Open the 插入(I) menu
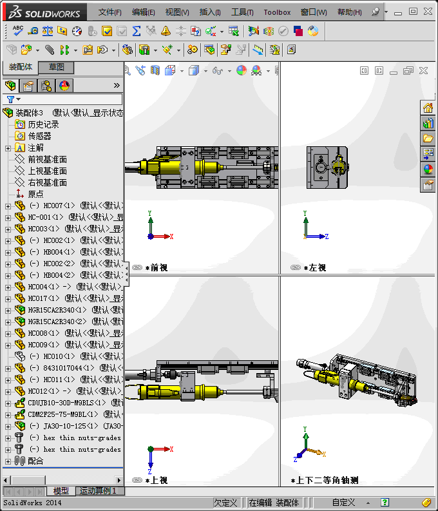 [x=210, y=12]
